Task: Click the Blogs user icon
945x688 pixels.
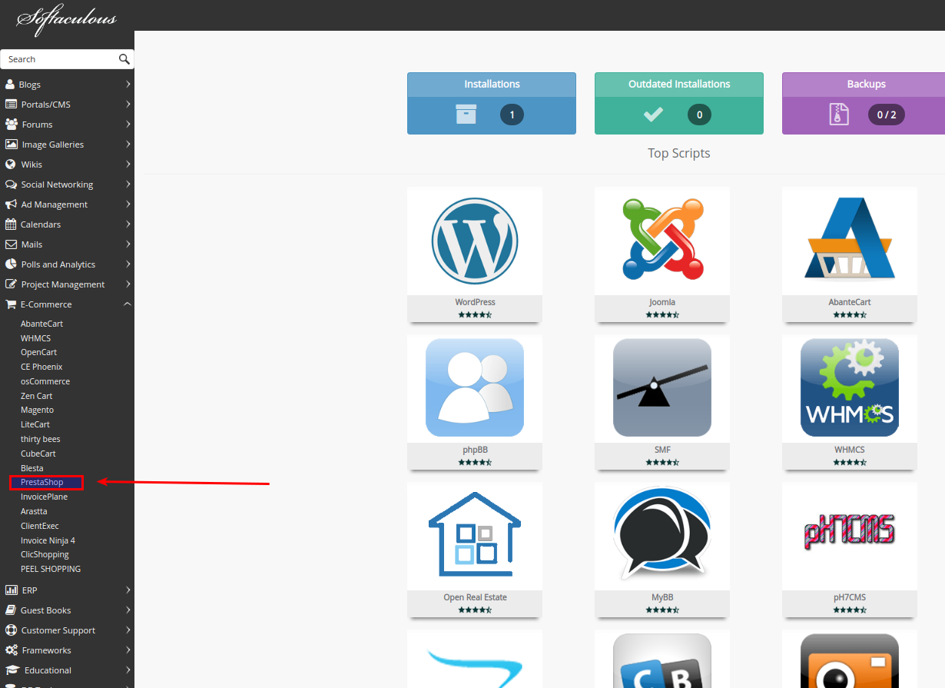Action: [10, 85]
